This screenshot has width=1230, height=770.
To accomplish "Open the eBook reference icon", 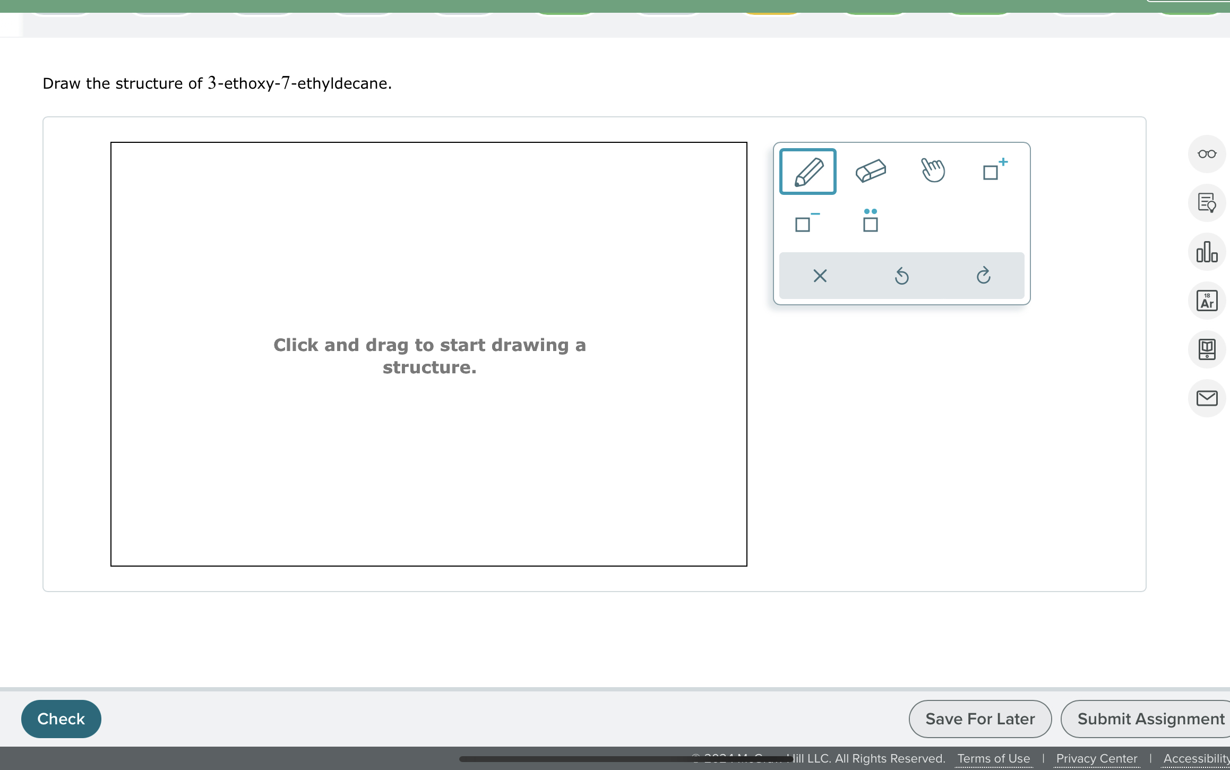I will [1206, 349].
